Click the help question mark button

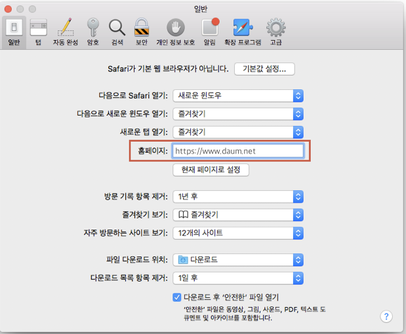[x=386, y=316]
